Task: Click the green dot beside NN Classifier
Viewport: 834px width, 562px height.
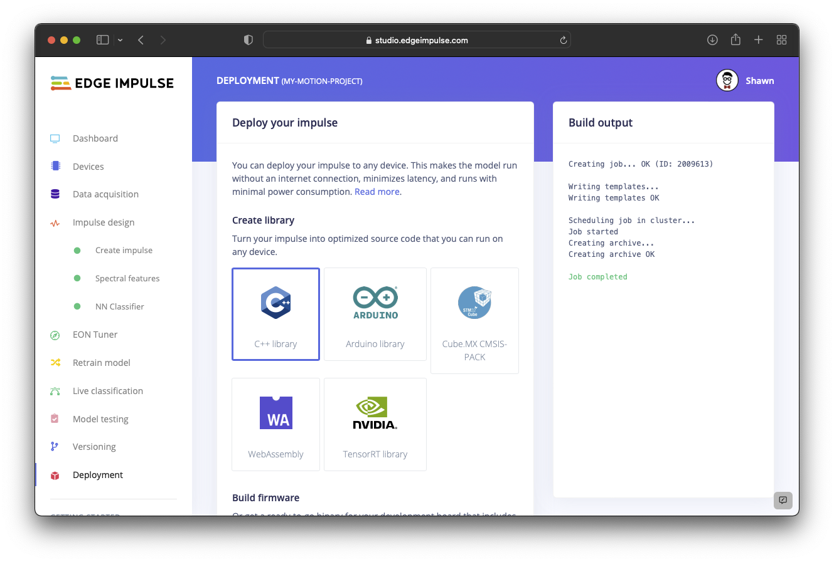Action: click(x=77, y=306)
